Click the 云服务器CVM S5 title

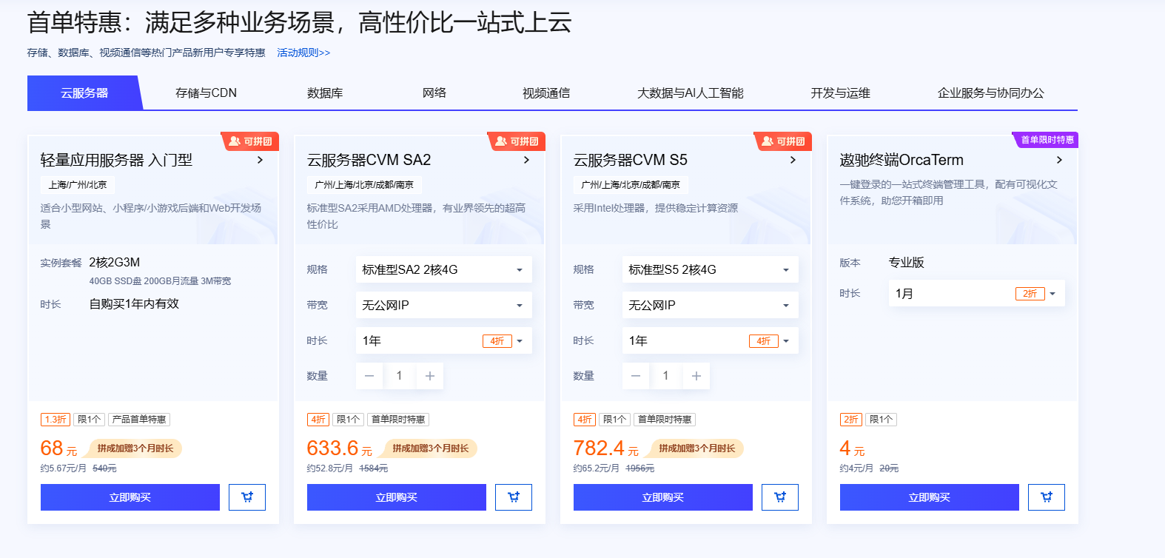pos(630,160)
